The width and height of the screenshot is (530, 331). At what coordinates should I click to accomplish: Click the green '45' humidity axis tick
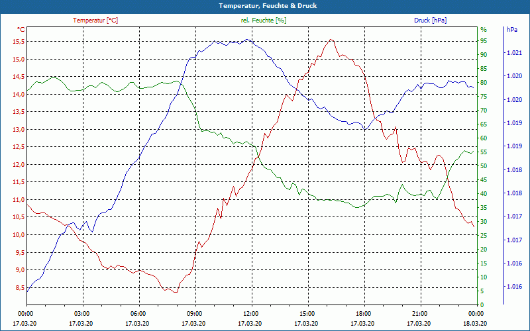tap(484, 179)
